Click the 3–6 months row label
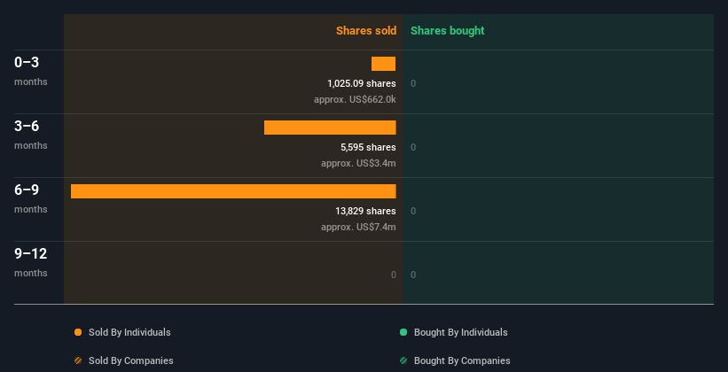The height and width of the screenshot is (372, 728). [31, 135]
